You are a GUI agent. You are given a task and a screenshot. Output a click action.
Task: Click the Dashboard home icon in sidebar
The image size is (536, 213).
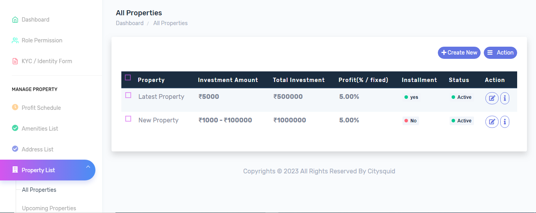pos(15,20)
